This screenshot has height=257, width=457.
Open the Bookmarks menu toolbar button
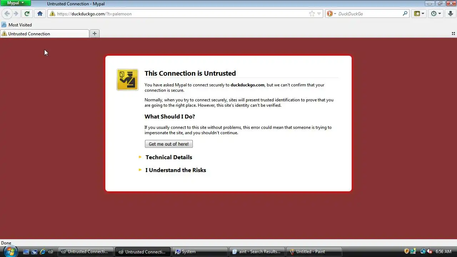tap(419, 14)
